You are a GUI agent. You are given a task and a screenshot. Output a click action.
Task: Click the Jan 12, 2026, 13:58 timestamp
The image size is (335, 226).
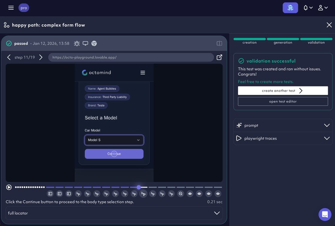[51, 43]
